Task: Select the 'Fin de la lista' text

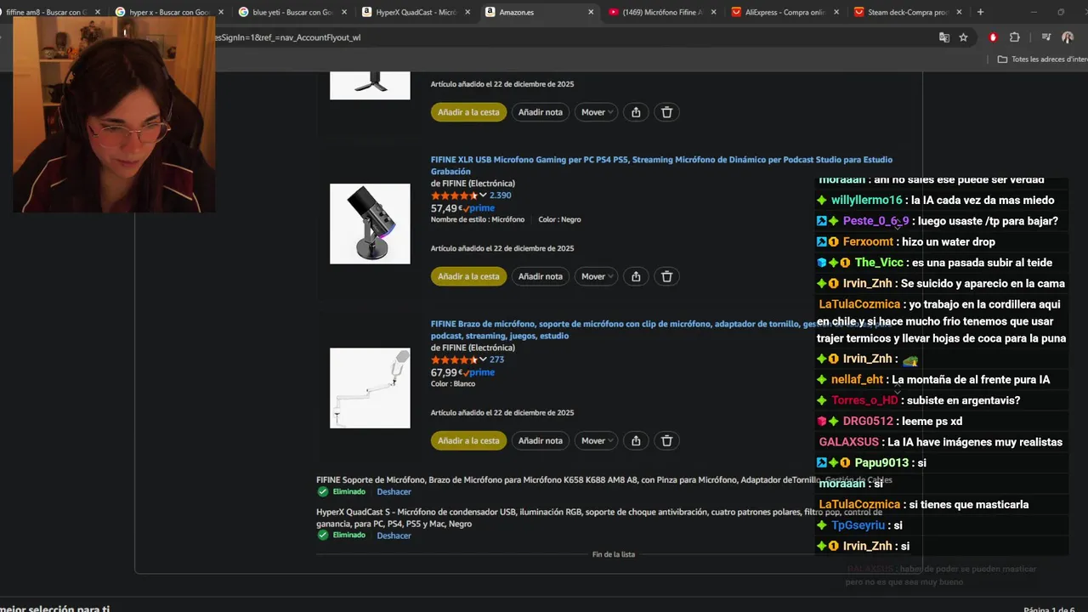Action: point(614,554)
